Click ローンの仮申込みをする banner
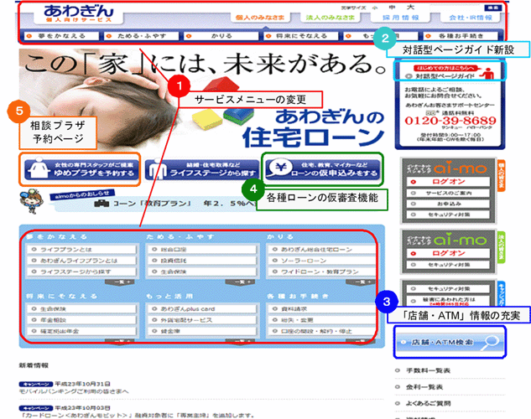This screenshot has width=531, height=419. tap(323, 168)
